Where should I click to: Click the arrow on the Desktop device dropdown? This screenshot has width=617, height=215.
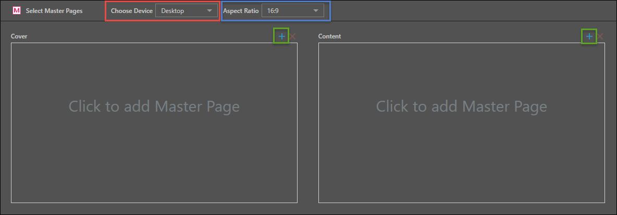pos(209,11)
